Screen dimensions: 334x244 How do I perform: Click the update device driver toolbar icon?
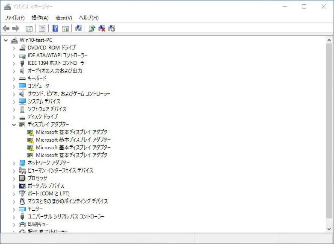(x=92, y=29)
